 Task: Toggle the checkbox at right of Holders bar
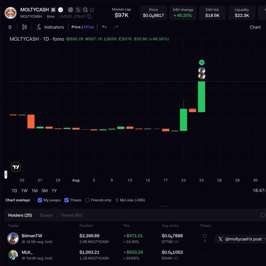(x=263, y=215)
